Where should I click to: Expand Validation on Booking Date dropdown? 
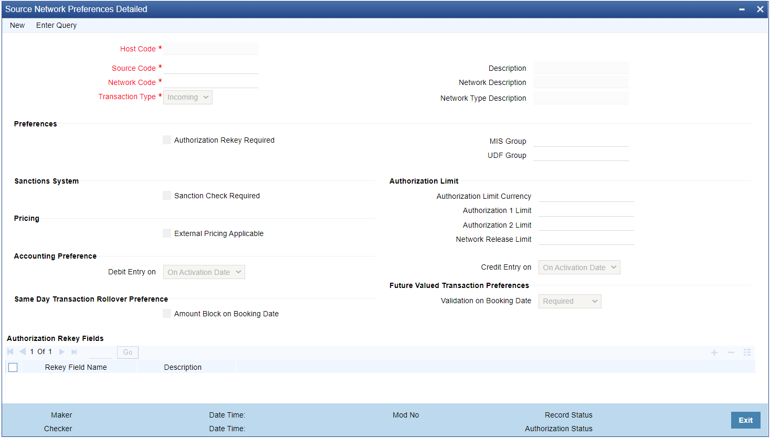coord(570,301)
